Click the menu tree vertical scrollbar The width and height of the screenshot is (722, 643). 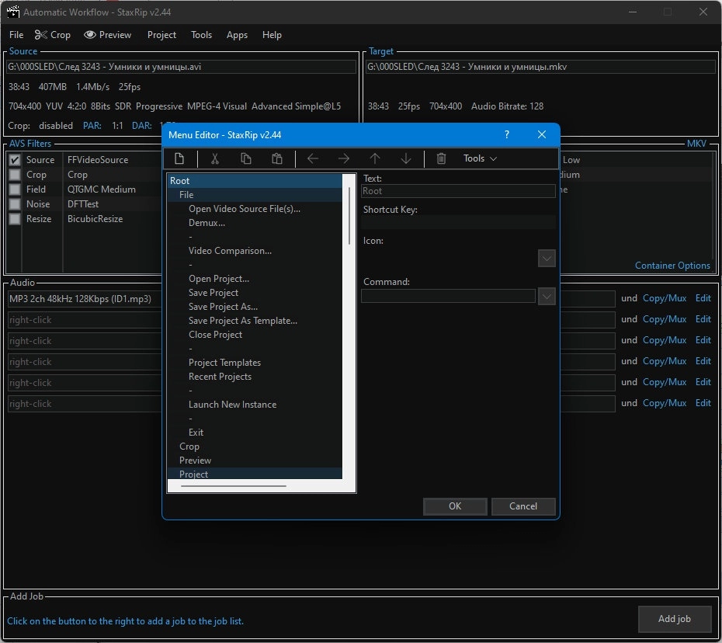pos(351,217)
